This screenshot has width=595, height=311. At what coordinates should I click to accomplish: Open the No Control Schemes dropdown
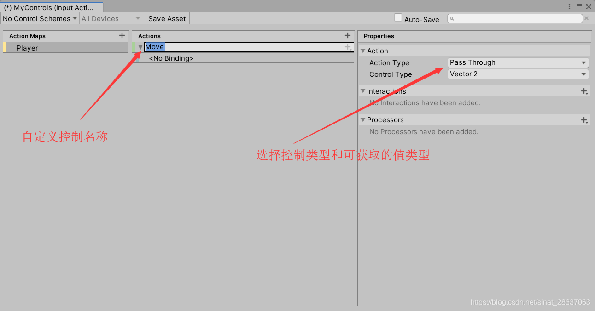click(39, 18)
